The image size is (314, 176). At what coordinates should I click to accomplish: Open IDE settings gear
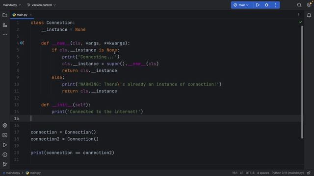[309, 5]
